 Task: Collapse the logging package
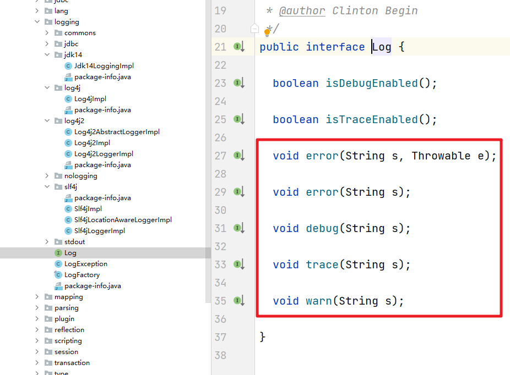37,22
